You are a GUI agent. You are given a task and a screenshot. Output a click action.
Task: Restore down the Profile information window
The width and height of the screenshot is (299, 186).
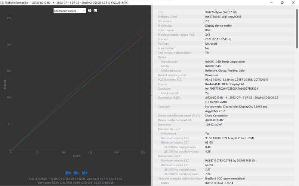[282, 3]
